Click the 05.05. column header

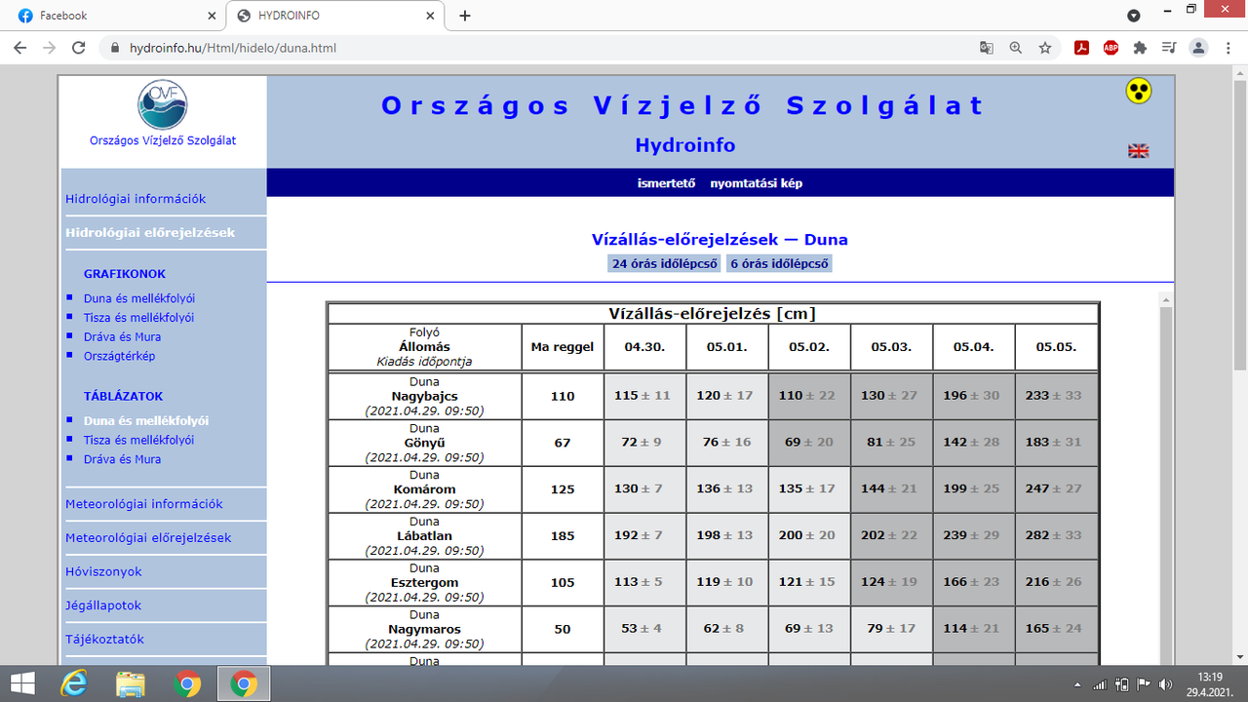point(1056,347)
